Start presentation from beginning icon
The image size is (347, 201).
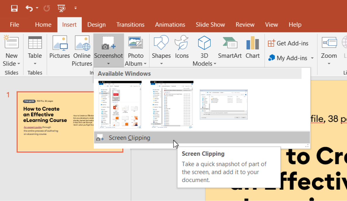click(x=62, y=8)
